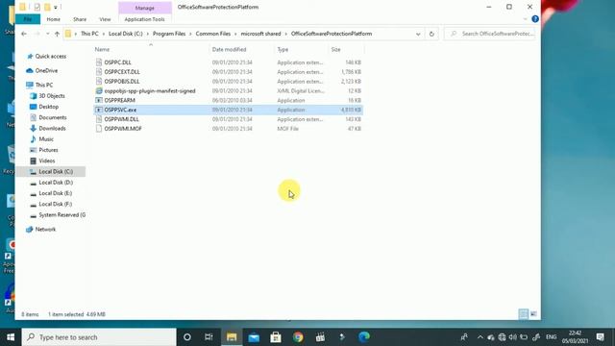Open Microsoft Edge from taskbar

(x=364, y=337)
